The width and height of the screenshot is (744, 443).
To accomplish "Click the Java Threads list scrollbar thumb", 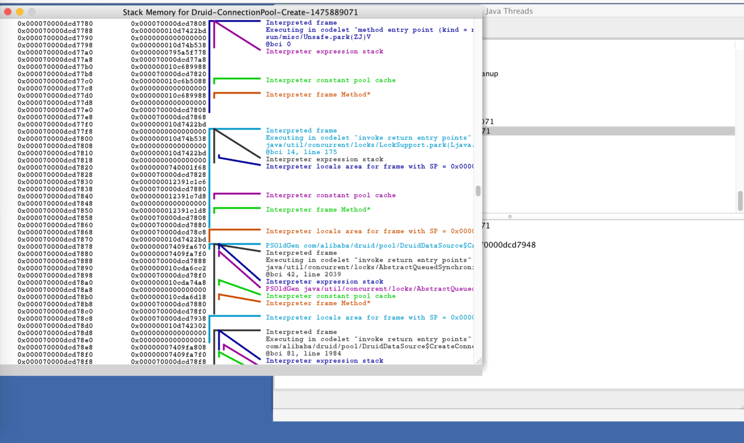I will click(740, 201).
